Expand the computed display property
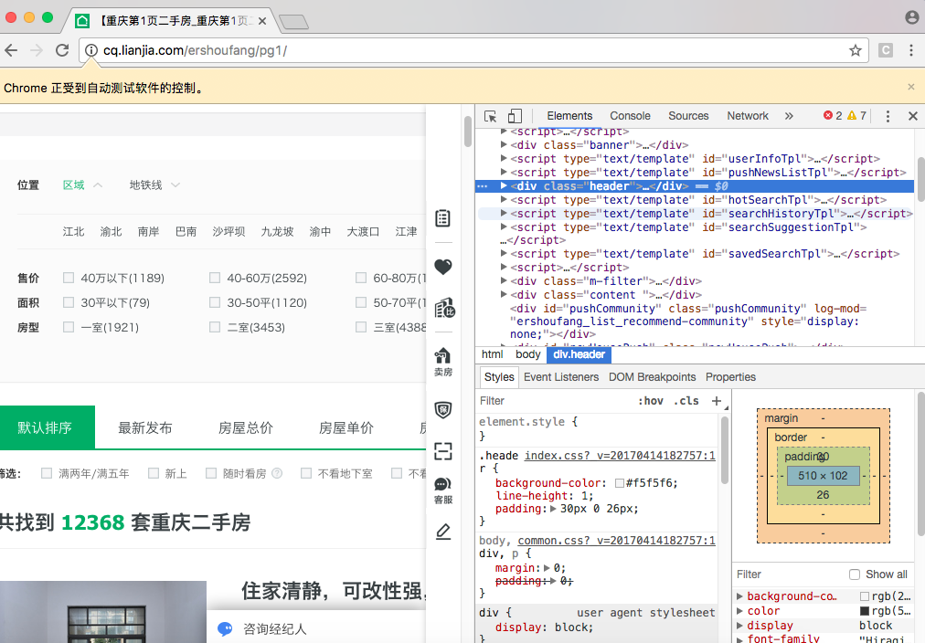925x643 pixels. pyautogui.click(x=739, y=626)
